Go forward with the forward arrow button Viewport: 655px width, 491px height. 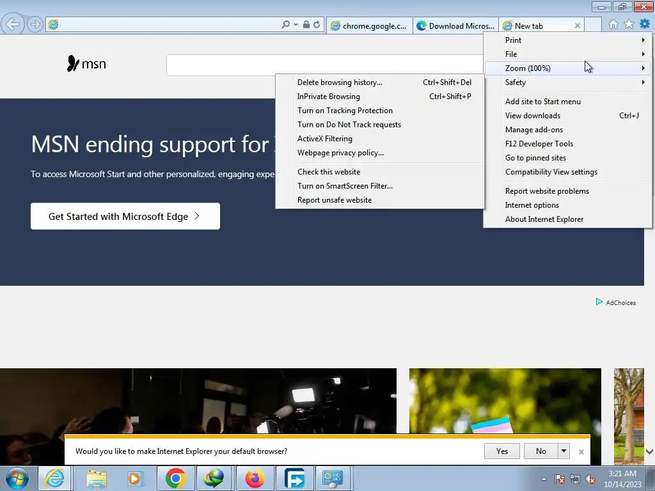pyautogui.click(x=35, y=24)
